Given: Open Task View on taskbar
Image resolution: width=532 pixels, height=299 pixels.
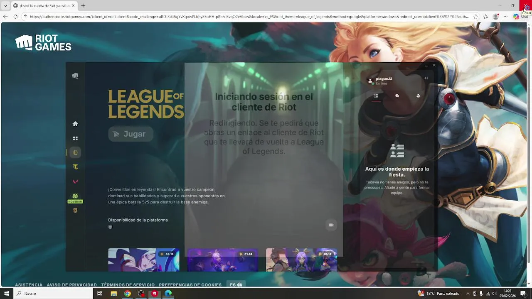Looking at the screenshot, I should click(100, 294).
